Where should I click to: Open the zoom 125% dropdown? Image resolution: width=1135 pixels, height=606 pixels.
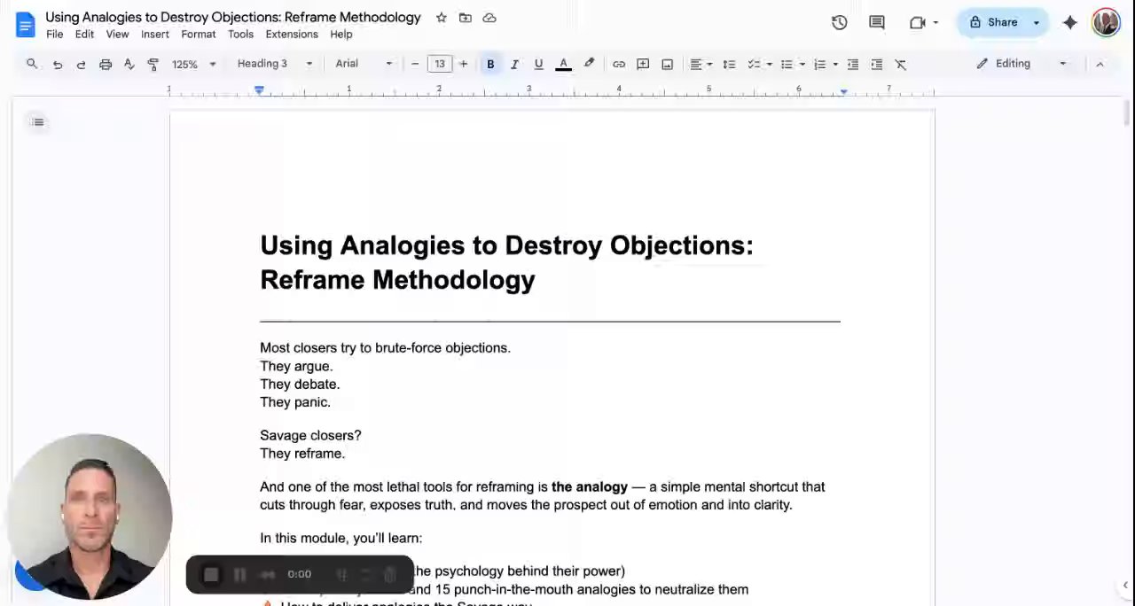click(x=193, y=64)
